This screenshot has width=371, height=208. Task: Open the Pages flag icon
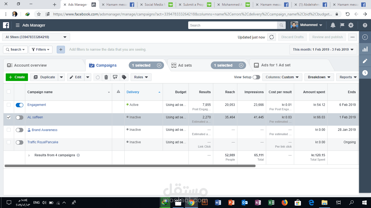point(342,25)
